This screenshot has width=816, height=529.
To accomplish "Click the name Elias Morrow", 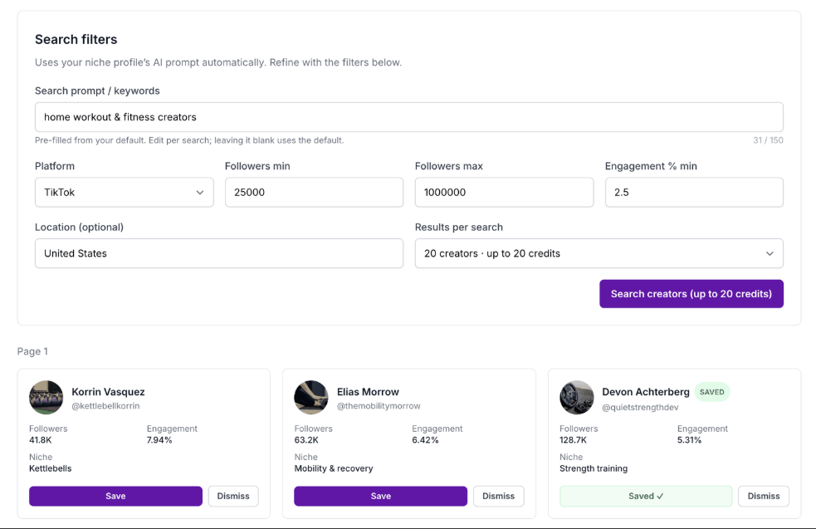I will click(x=368, y=391).
